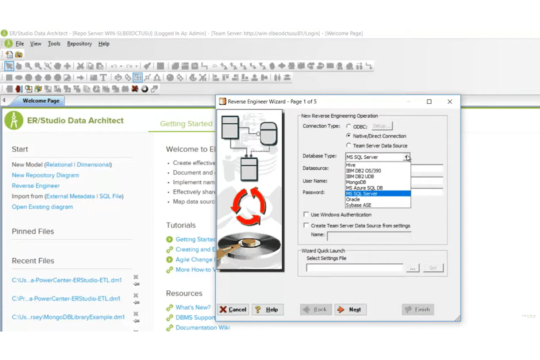Select the ellipse shape tool

tap(19, 77)
